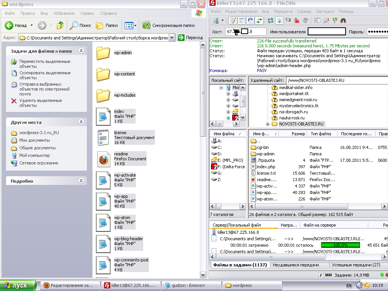This screenshot has height=291, width=388.
Task: Click the 100.0% transfer progress bar
Action: coord(341,245)
